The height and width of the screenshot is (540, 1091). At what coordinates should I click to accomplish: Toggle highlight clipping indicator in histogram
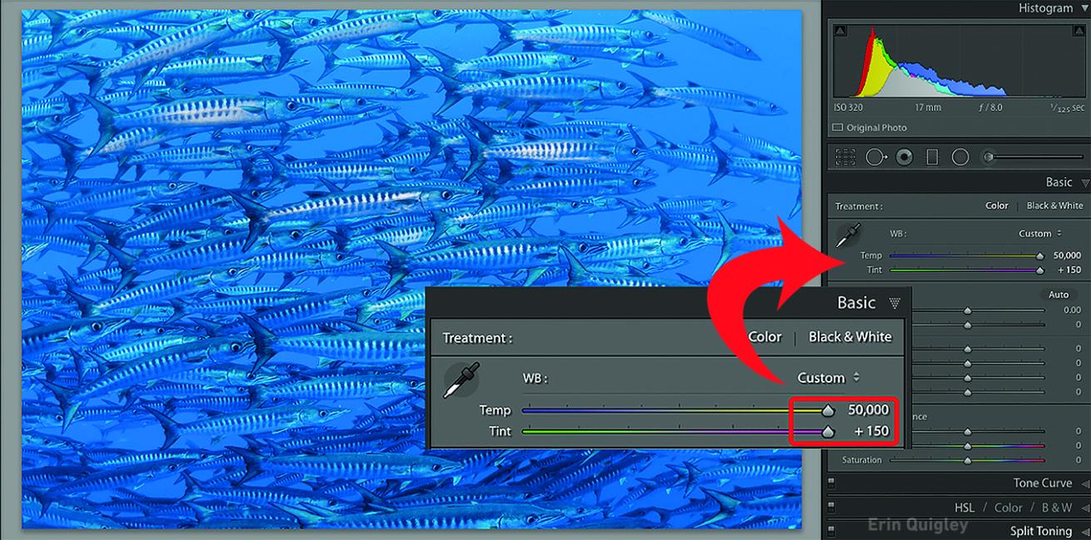coord(1079,32)
